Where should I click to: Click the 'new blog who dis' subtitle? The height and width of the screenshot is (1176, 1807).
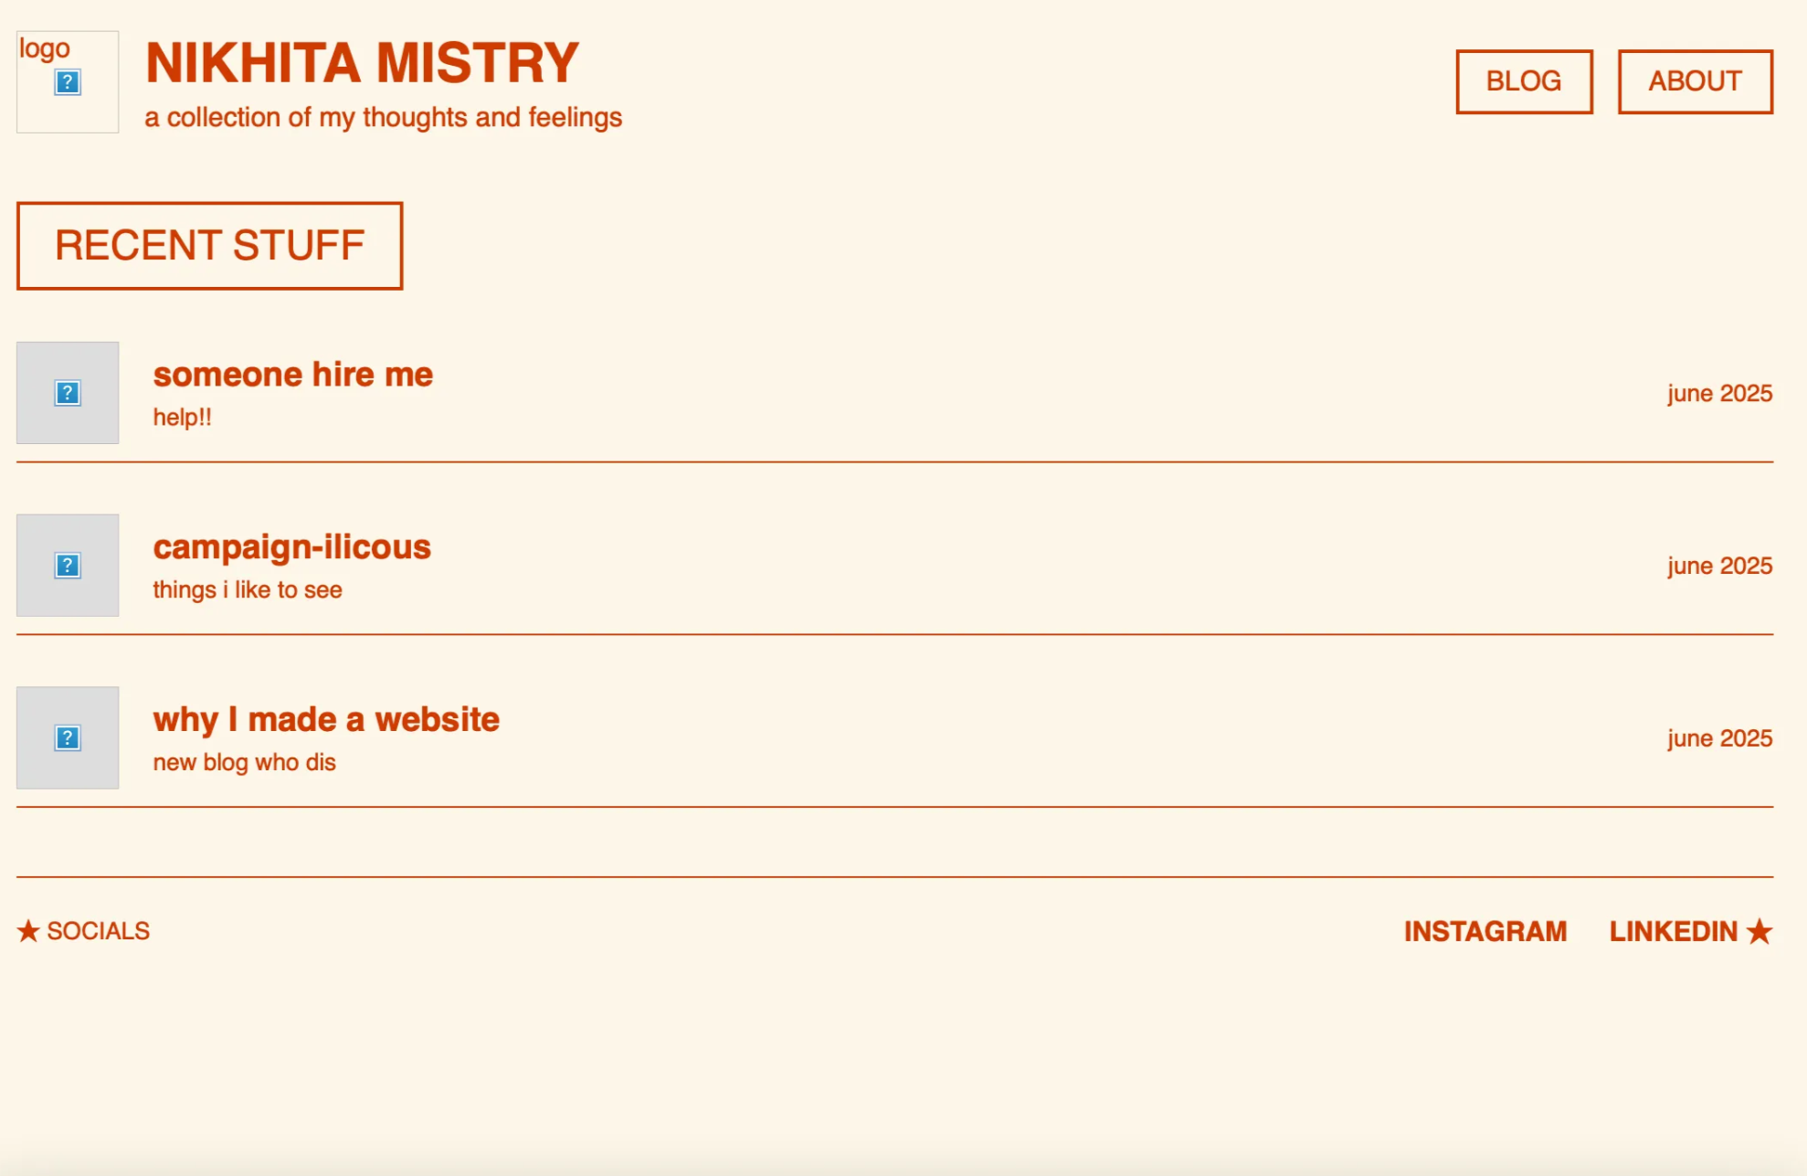click(244, 763)
